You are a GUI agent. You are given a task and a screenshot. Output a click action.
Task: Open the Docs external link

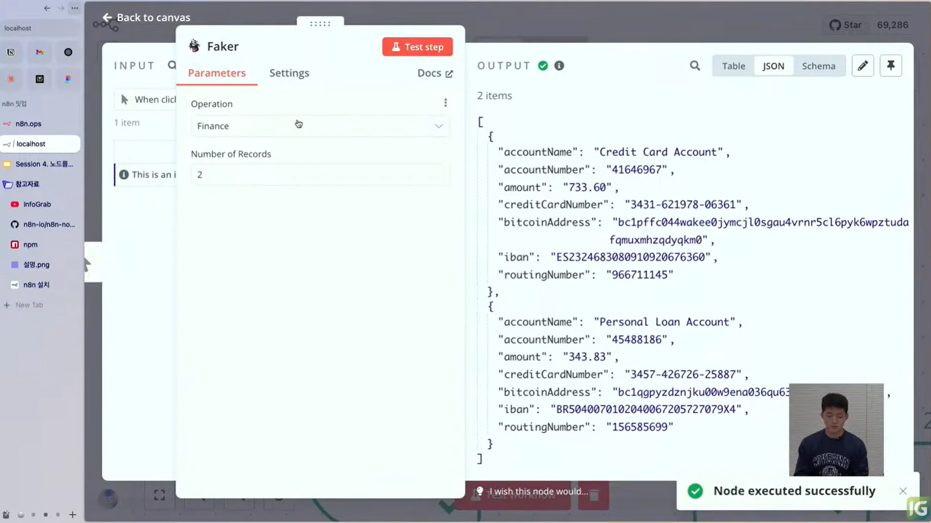pos(435,73)
